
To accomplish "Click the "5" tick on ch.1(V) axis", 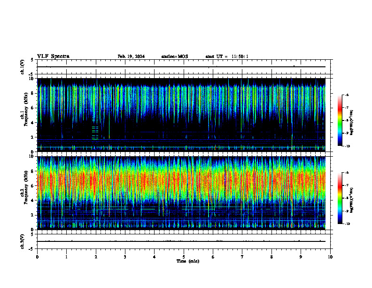I will tap(32, 60).
